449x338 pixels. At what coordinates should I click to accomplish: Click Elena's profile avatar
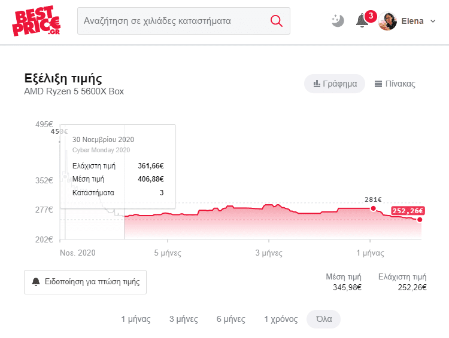point(387,21)
